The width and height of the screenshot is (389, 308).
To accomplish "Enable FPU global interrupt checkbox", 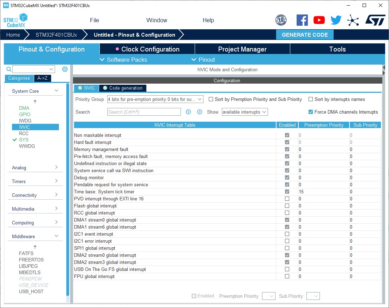I will click(287, 277).
